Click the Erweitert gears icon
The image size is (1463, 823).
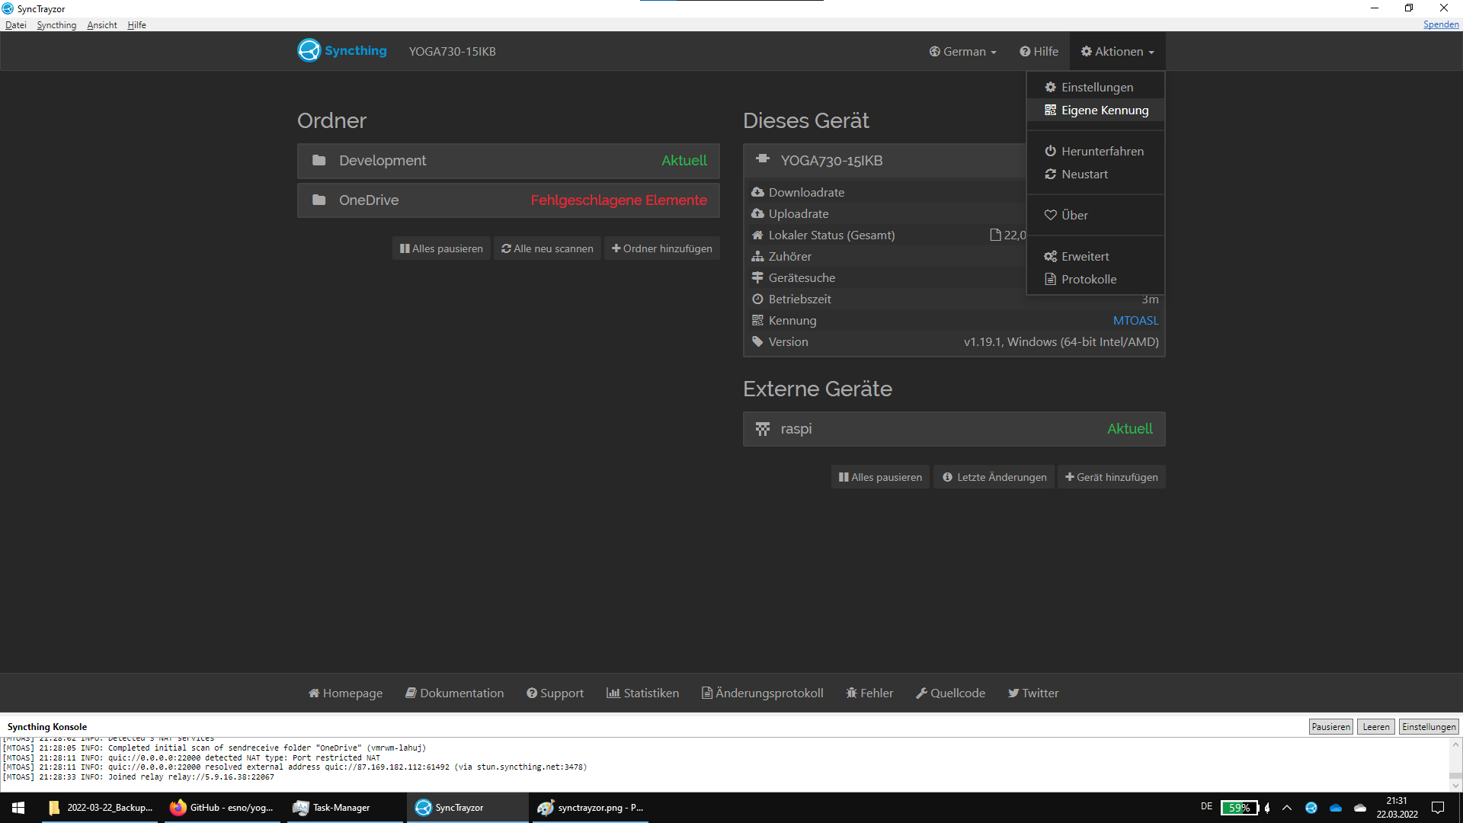(x=1050, y=256)
